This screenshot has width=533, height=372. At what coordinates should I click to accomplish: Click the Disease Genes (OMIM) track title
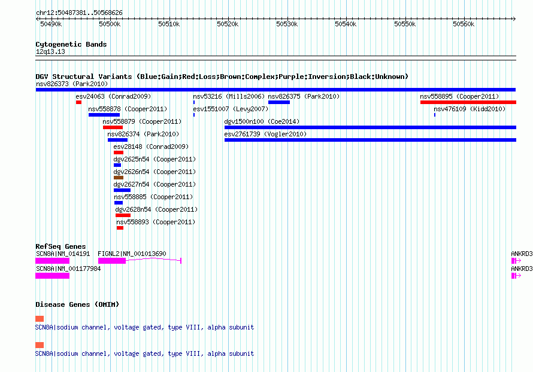(77, 304)
